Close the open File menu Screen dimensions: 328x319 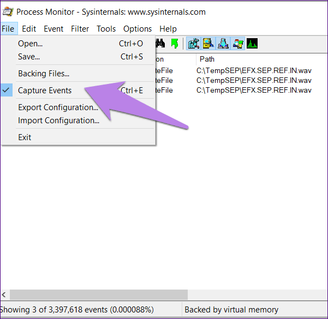[9, 29]
